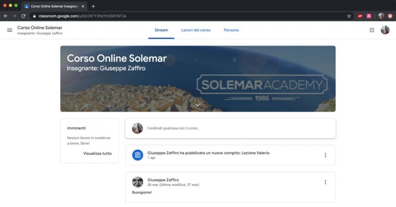Open the red ABP extension

tap(360, 16)
